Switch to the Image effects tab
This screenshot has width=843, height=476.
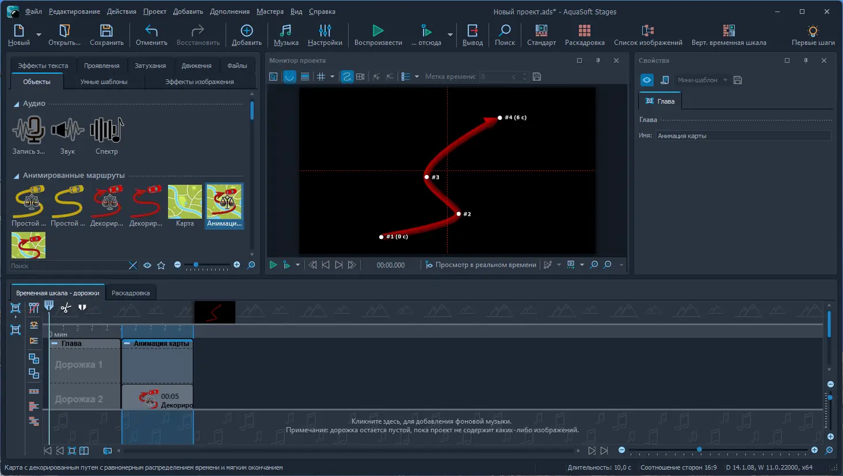[199, 82]
